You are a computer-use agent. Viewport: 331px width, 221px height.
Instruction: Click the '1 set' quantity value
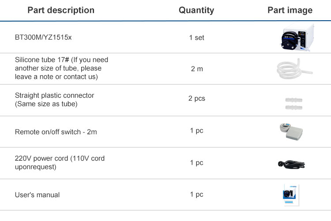click(196, 37)
